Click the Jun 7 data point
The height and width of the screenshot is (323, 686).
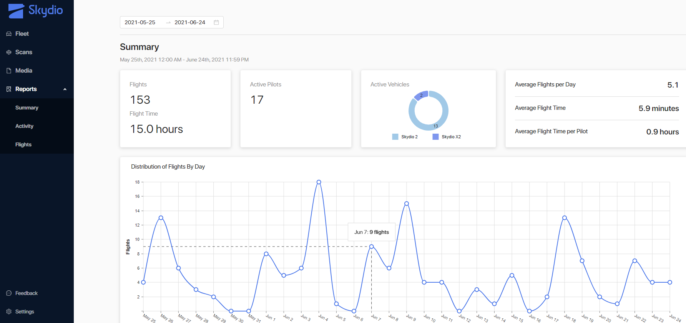point(371,247)
